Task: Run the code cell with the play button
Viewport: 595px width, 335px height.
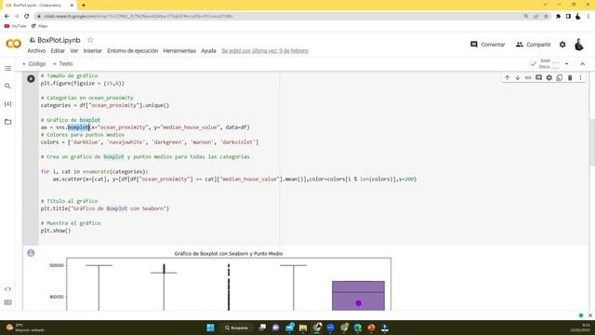Action: 31,78
